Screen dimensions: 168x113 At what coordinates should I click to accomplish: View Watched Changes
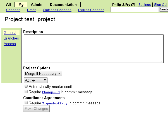(57, 10)
